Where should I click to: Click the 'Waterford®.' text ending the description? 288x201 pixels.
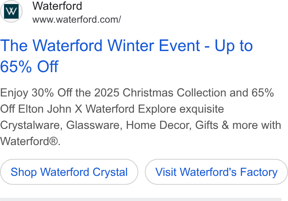30,141
